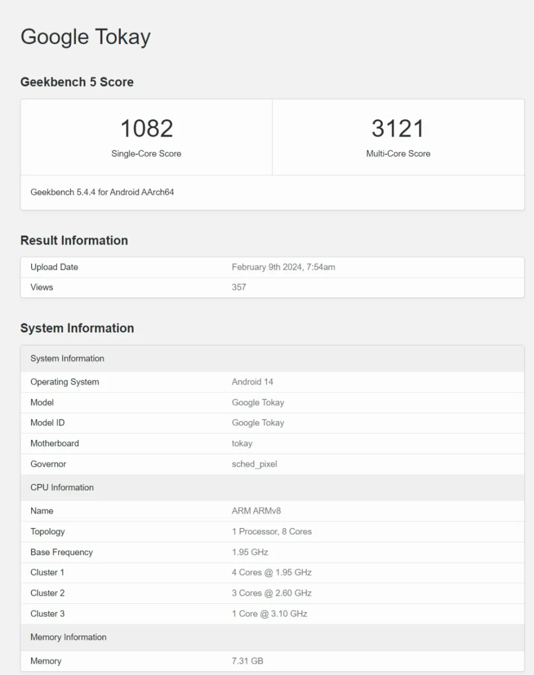Click the Google Tokay value in Model ID row

coord(258,423)
